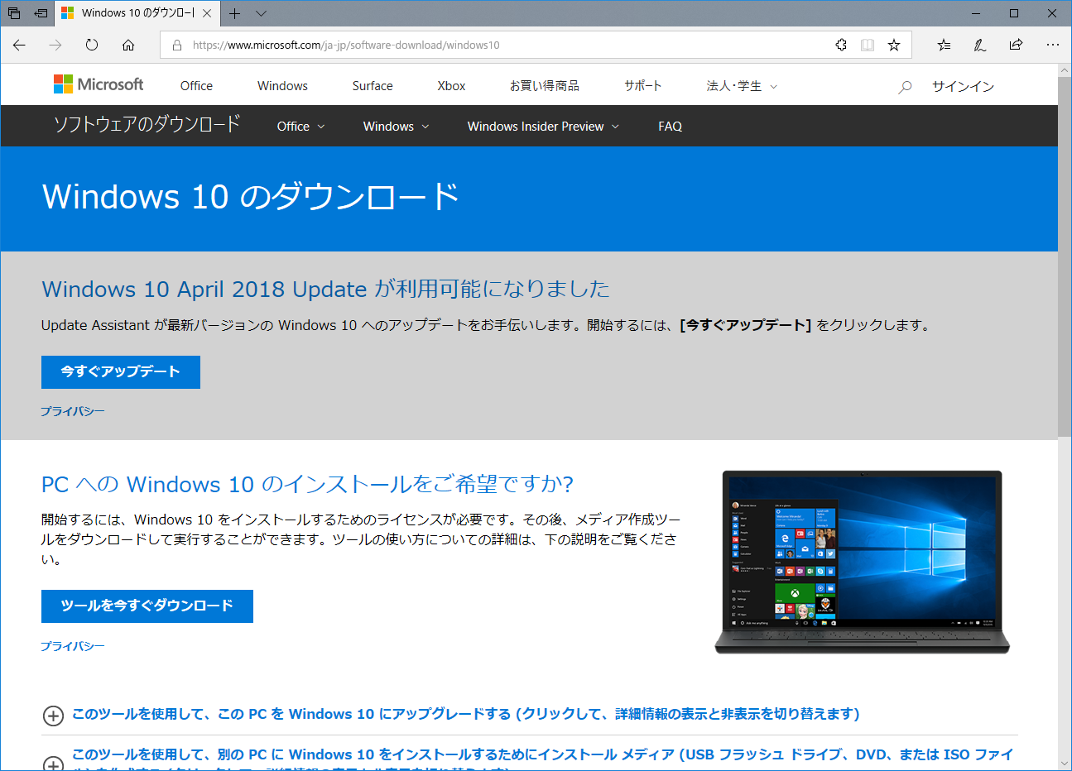The height and width of the screenshot is (771, 1072).
Task: Go to Home via house icon
Action: pyautogui.click(x=128, y=45)
